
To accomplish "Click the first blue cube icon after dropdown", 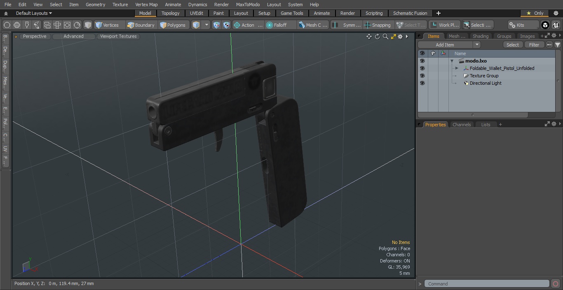I will 216,25.
